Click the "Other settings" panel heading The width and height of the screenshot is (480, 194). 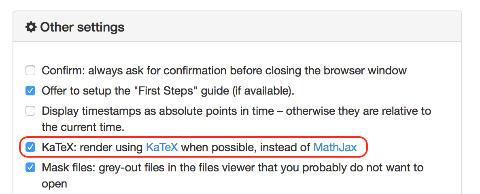(x=82, y=27)
